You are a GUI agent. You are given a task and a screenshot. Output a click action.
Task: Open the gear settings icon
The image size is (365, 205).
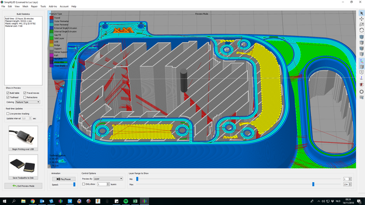tap(361, 92)
